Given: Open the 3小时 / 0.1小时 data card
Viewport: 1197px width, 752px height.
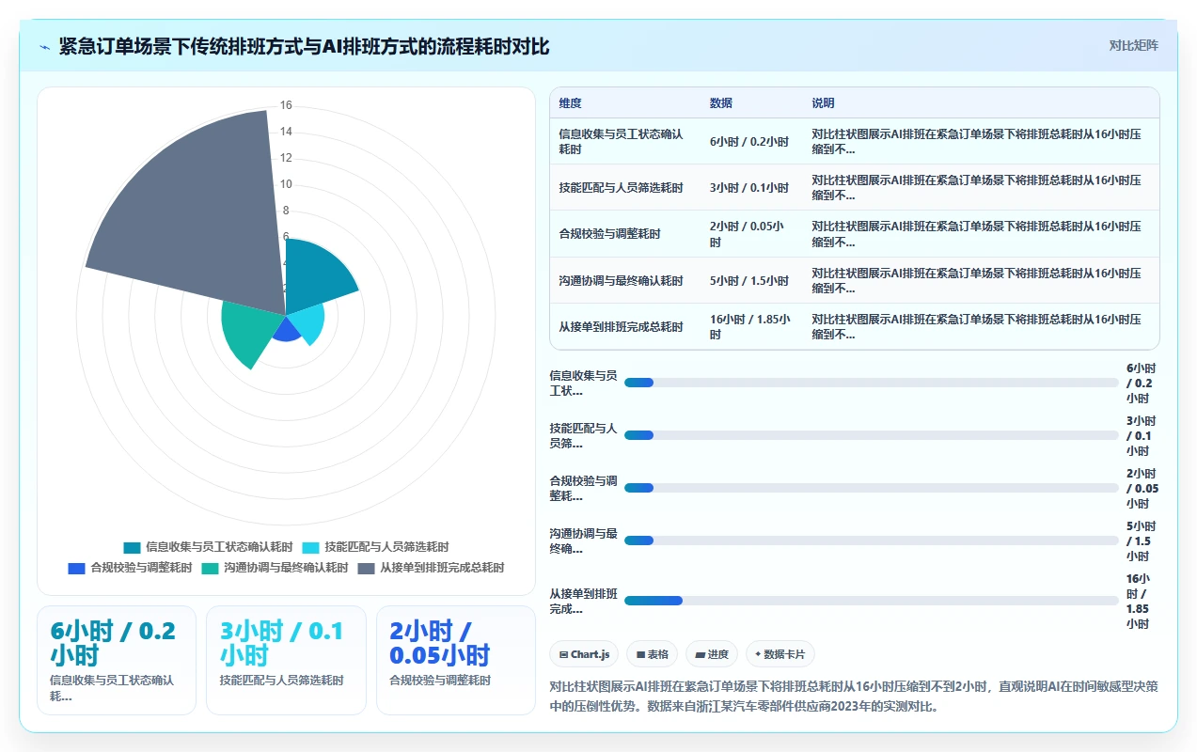Looking at the screenshot, I should 286,660.
